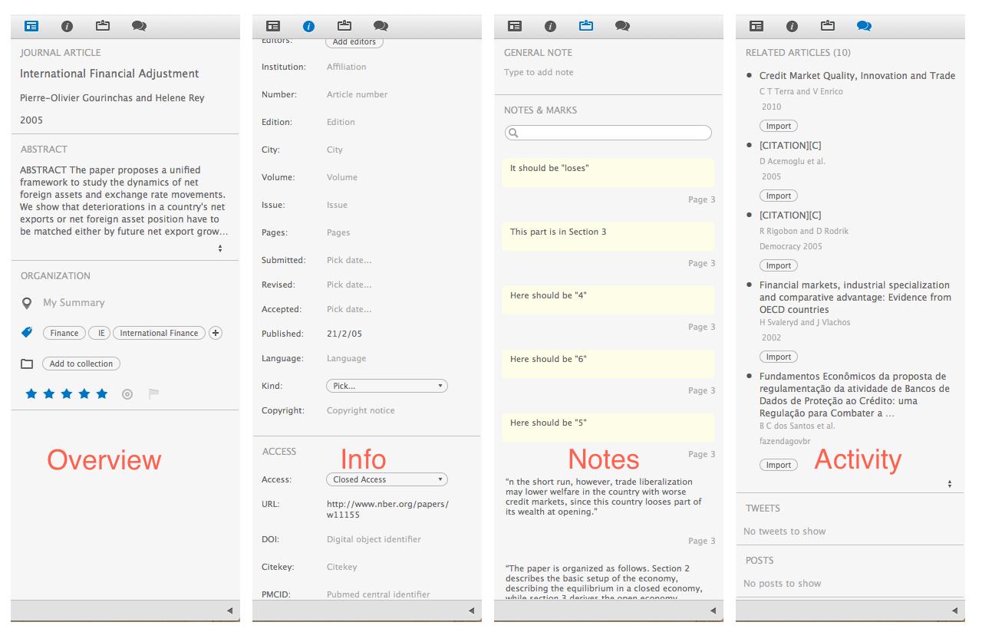Click the blue tag icon beside Finance
This screenshot has width=982, height=632.
coord(27,333)
